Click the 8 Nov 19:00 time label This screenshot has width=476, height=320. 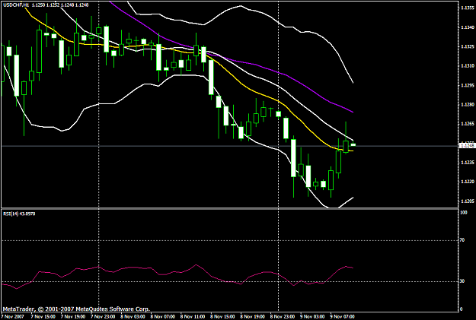coord(253,317)
